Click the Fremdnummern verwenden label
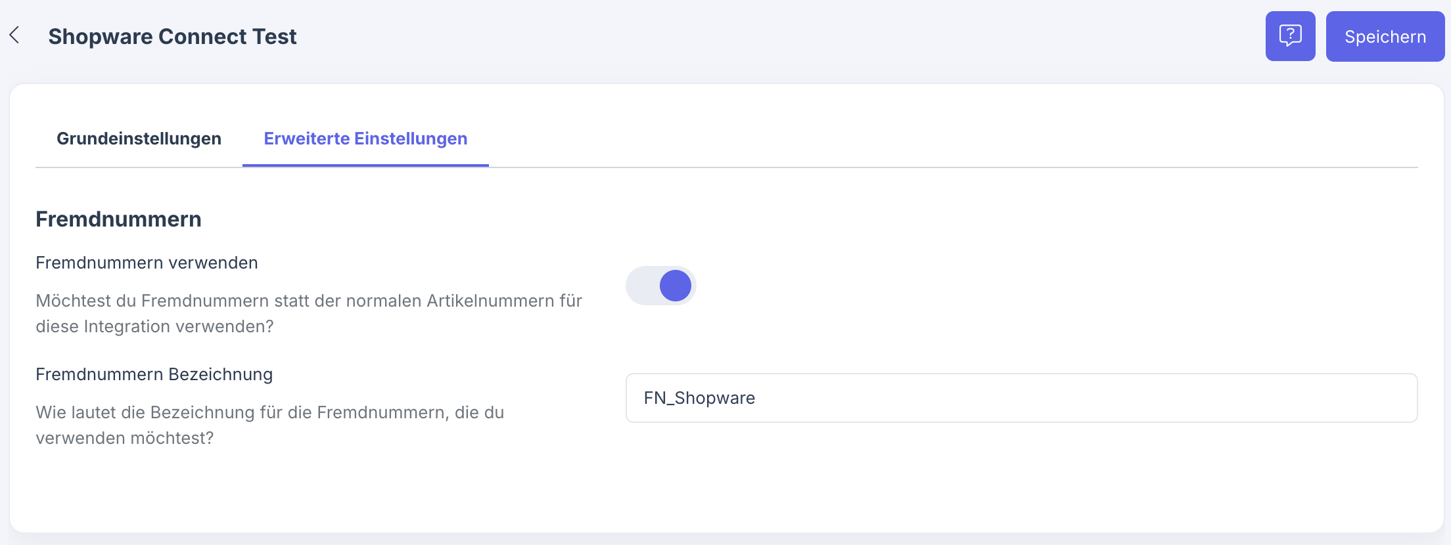Viewport: 1451px width, 545px height. point(147,263)
